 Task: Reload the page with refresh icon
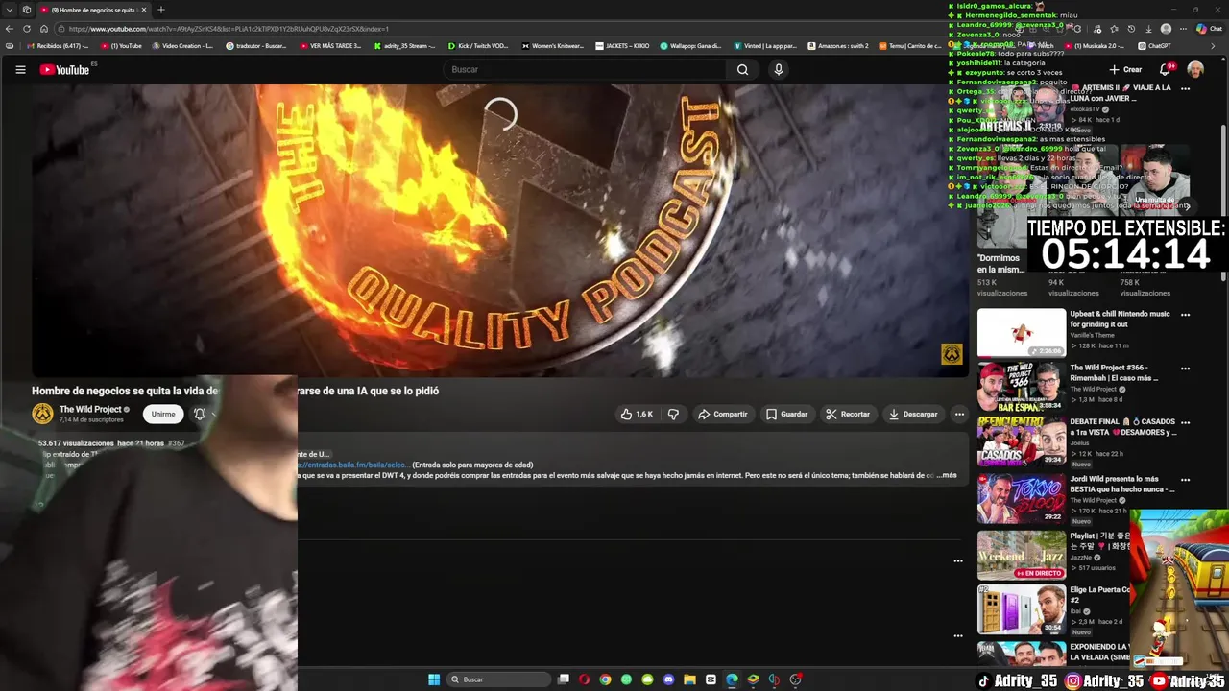27,29
